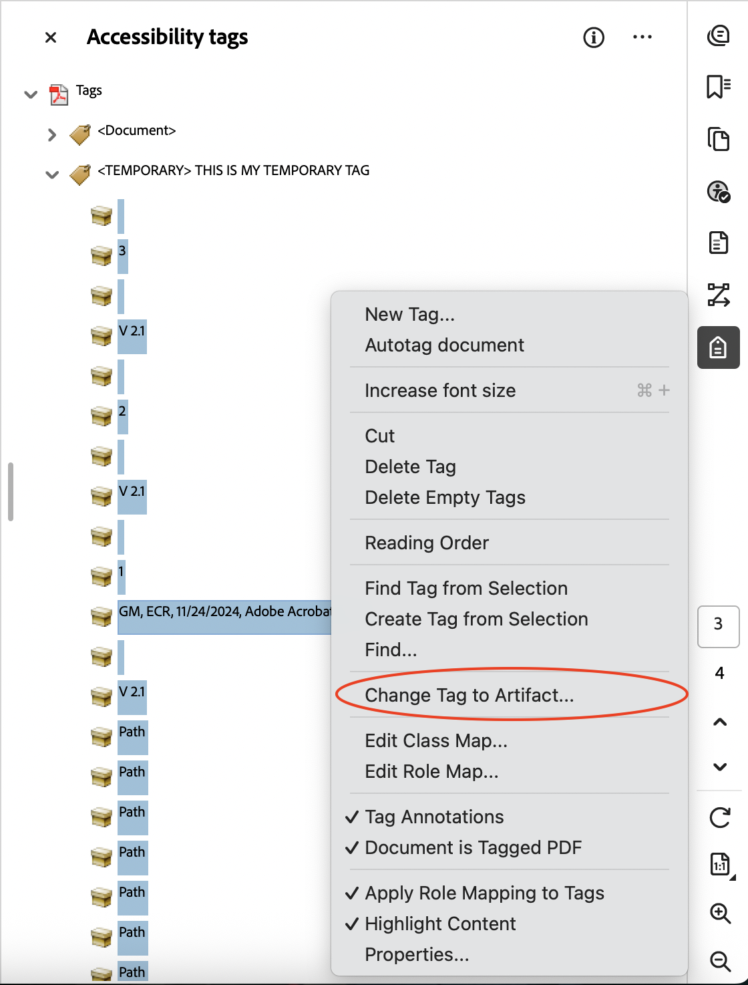This screenshot has height=985, width=748.
Task: Select the Accessibility Tags panel icon
Action: click(719, 347)
